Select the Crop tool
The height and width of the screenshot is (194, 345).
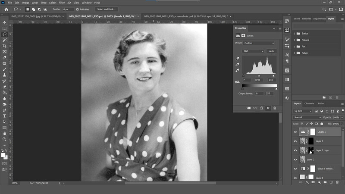click(x=4, y=46)
